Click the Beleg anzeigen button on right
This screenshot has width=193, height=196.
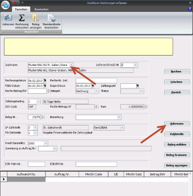pyautogui.click(x=177, y=166)
